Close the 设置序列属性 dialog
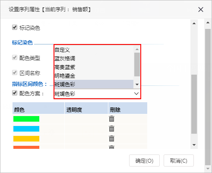This screenshot has width=212, height=173. coord(201,9)
